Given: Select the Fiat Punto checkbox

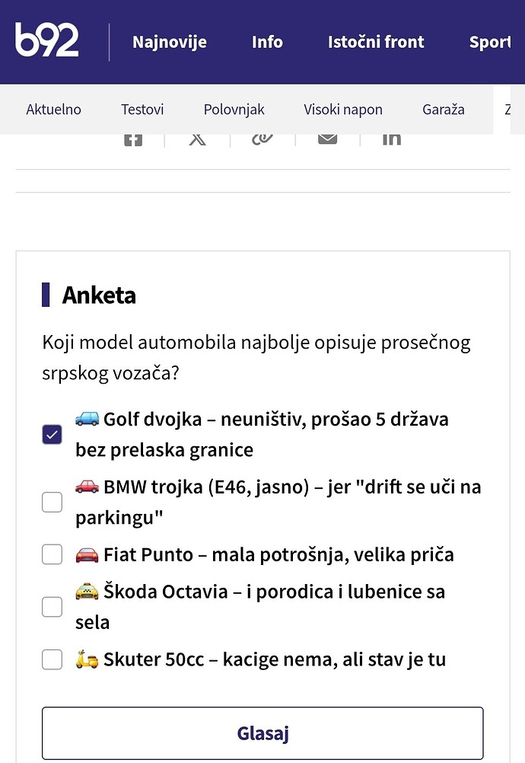Looking at the screenshot, I should click(52, 554).
